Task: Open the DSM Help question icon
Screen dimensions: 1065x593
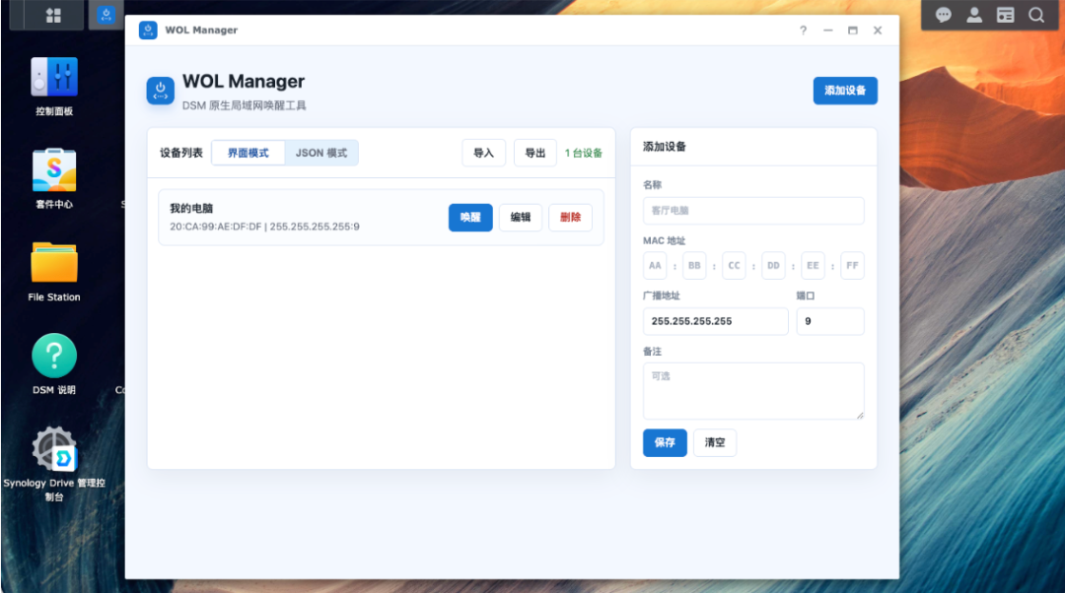Action: coord(54,355)
